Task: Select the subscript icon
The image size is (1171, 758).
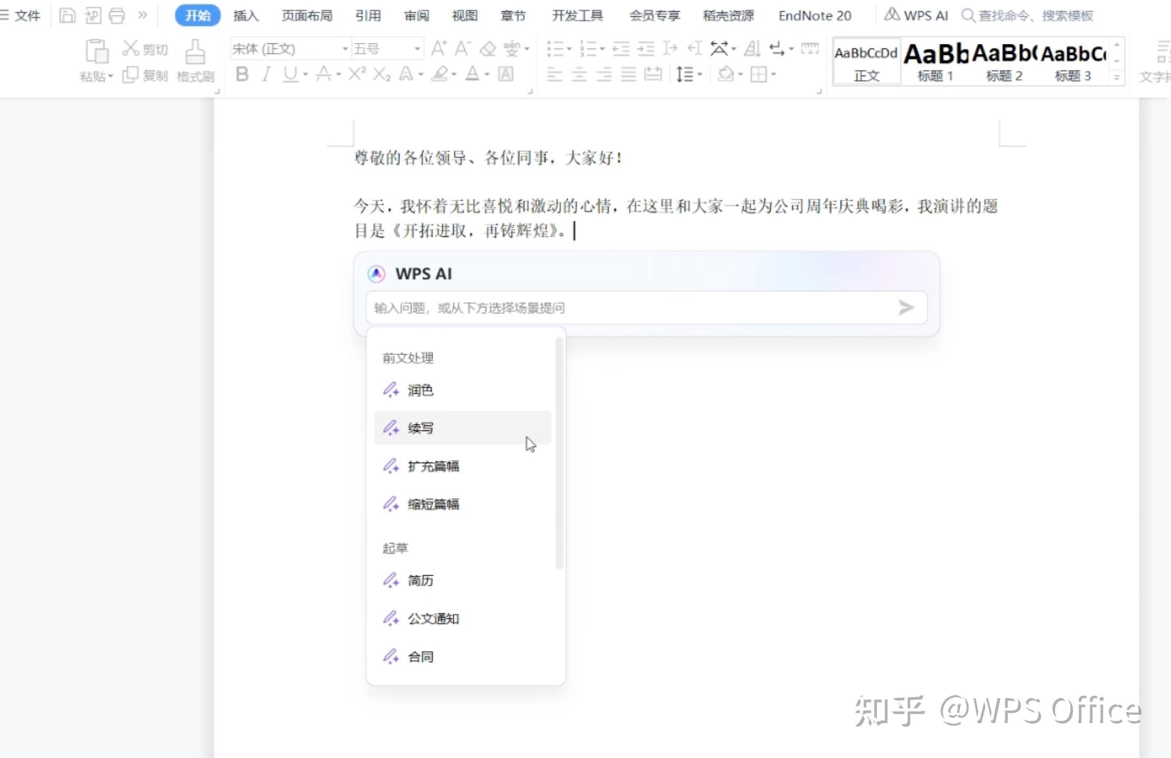Action: tap(381, 74)
